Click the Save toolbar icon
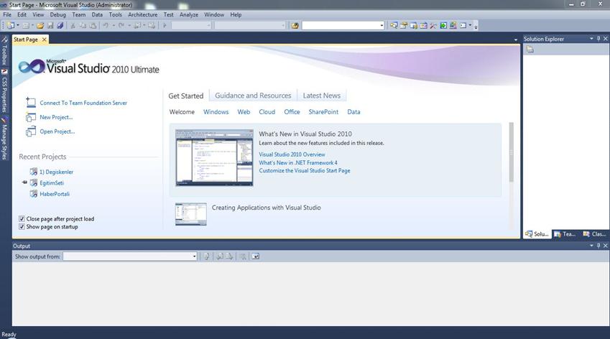Screen dimensions: 610x339 (50, 26)
